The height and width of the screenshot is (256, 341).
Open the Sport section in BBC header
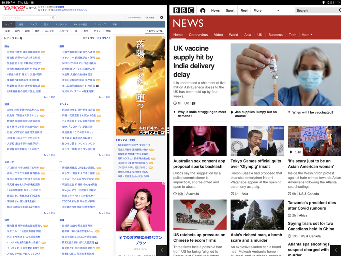pyautogui.click(x=230, y=11)
